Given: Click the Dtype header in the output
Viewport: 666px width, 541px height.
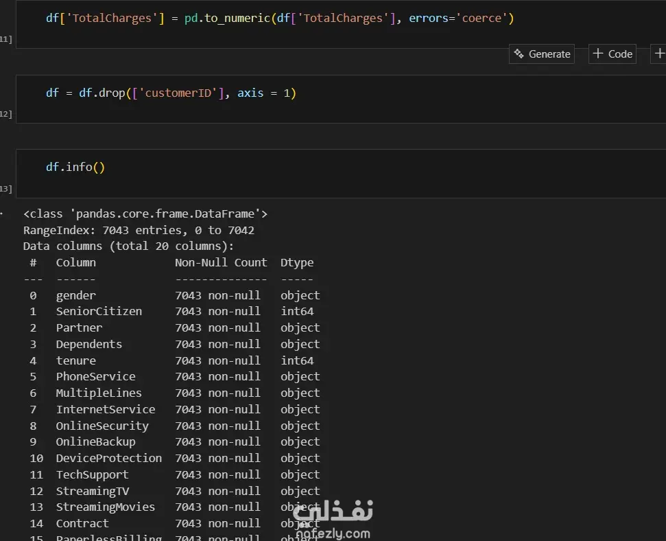Looking at the screenshot, I should (297, 263).
